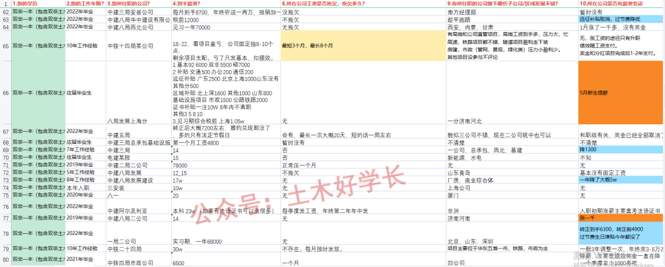This screenshot has height=267, width=665.
Task: Click the cell "中建八局西北公司"
Action: 139,26
